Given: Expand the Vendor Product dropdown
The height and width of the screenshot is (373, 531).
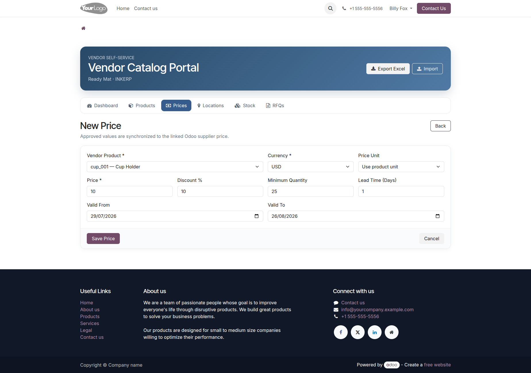Looking at the screenshot, I should click(175, 167).
